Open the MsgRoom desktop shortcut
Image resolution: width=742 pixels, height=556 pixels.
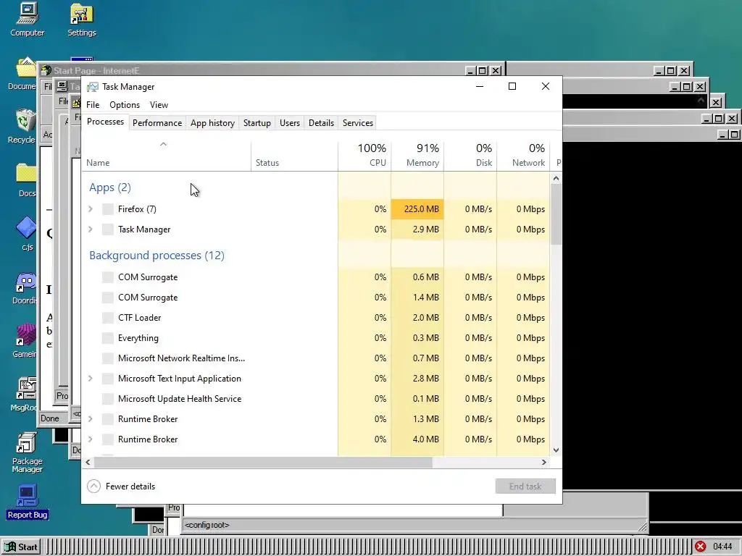(25, 394)
